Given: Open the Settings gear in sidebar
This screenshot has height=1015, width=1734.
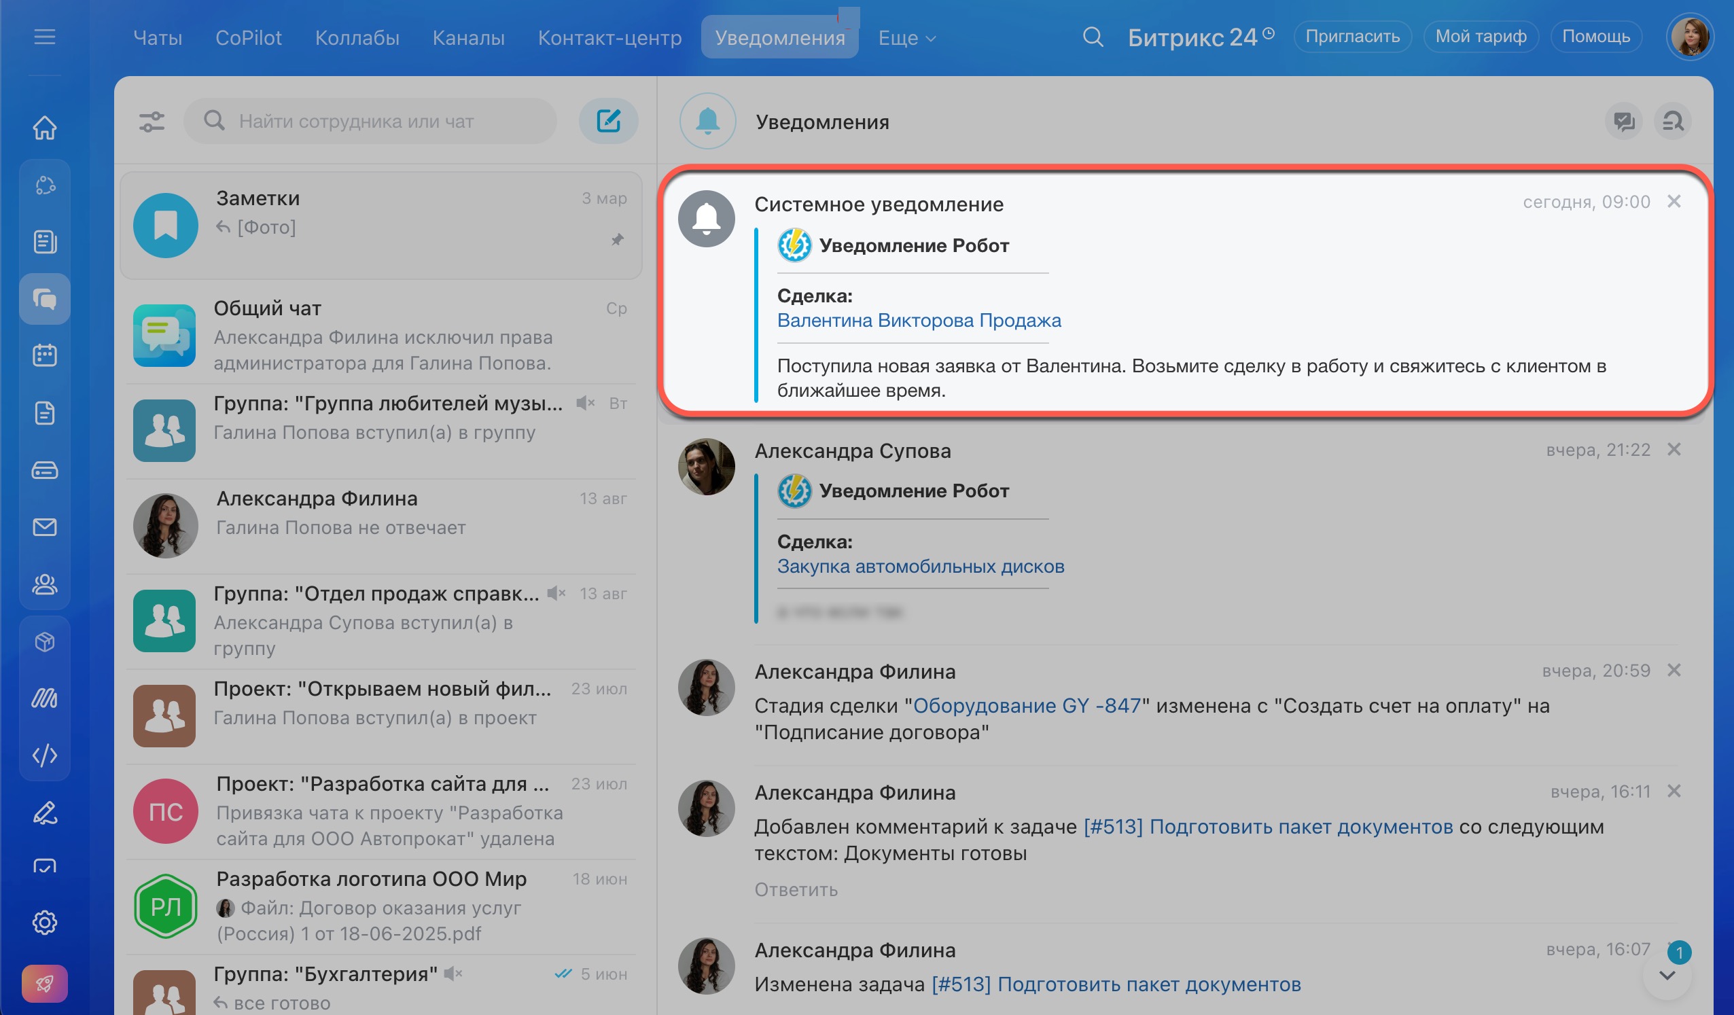Looking at the screenshot, I should [x=45, y=922].
